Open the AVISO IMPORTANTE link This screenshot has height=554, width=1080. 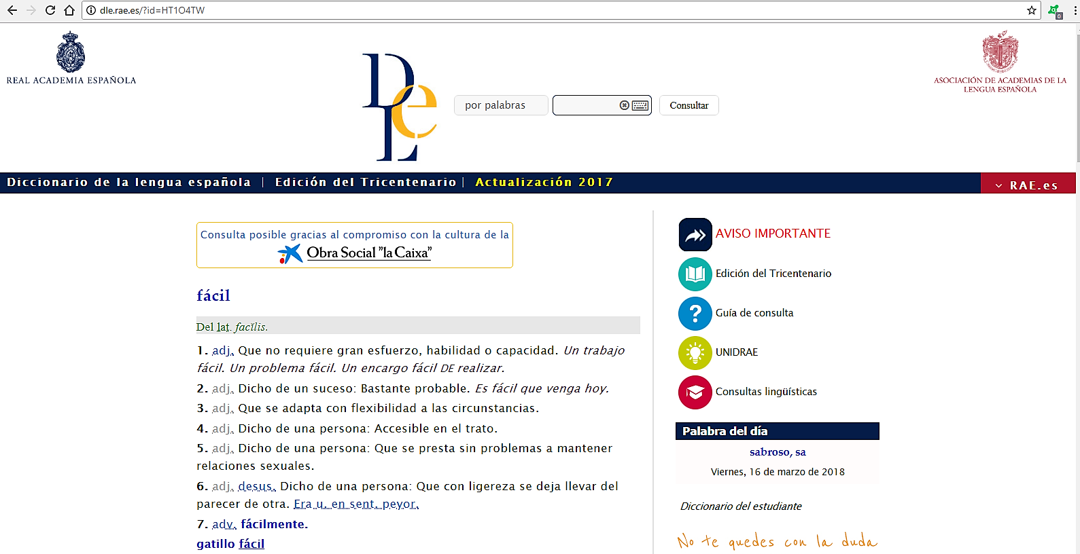tap(773, 234)
